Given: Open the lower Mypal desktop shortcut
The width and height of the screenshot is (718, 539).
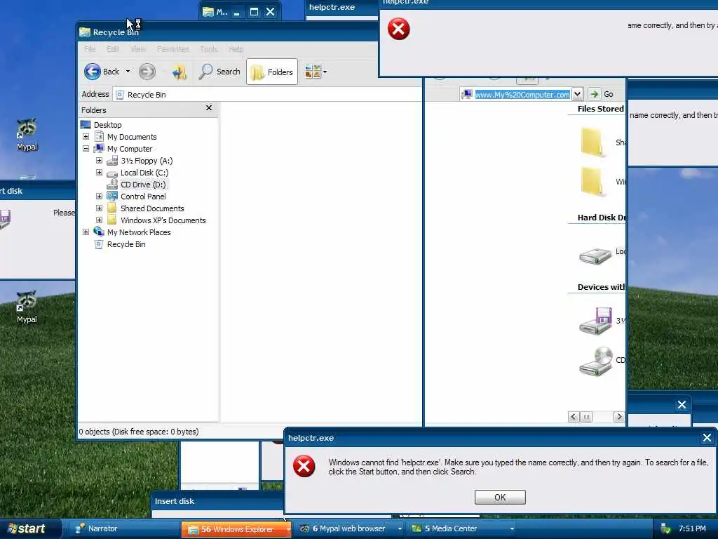Looking at the screenshot, I should pos(27,307).
